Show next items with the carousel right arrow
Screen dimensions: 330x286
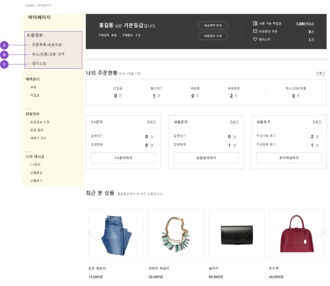[x=322, y=232]
